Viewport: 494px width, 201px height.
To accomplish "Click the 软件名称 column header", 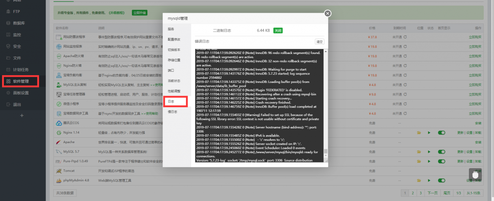I will tap(62, 28).
